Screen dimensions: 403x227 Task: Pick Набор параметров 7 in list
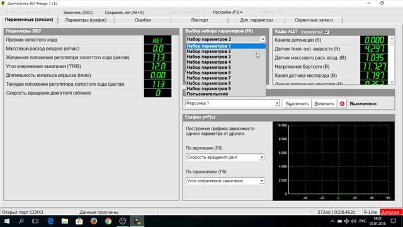(x=226, y=78)
